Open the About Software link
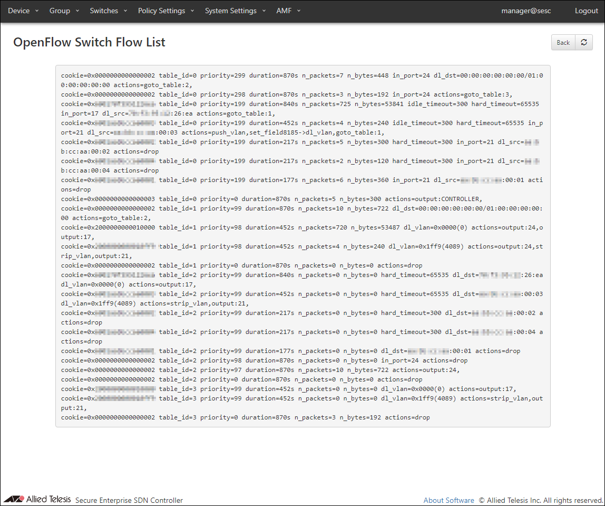605x506 pixels. (448, 500)
